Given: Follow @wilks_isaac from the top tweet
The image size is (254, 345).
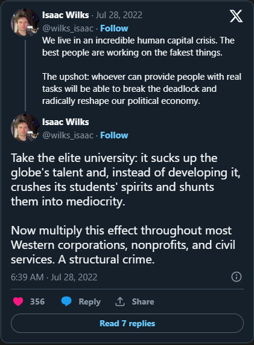Looking at the screenshot, I should (114, 28).
